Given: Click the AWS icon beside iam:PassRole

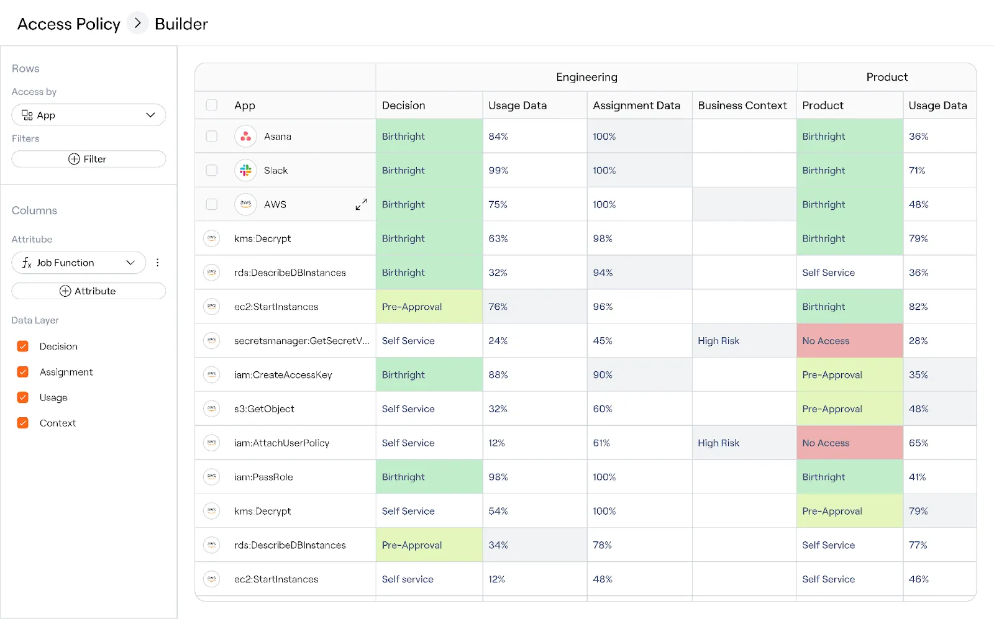Looking at the screenshot, I should point(212,477).
